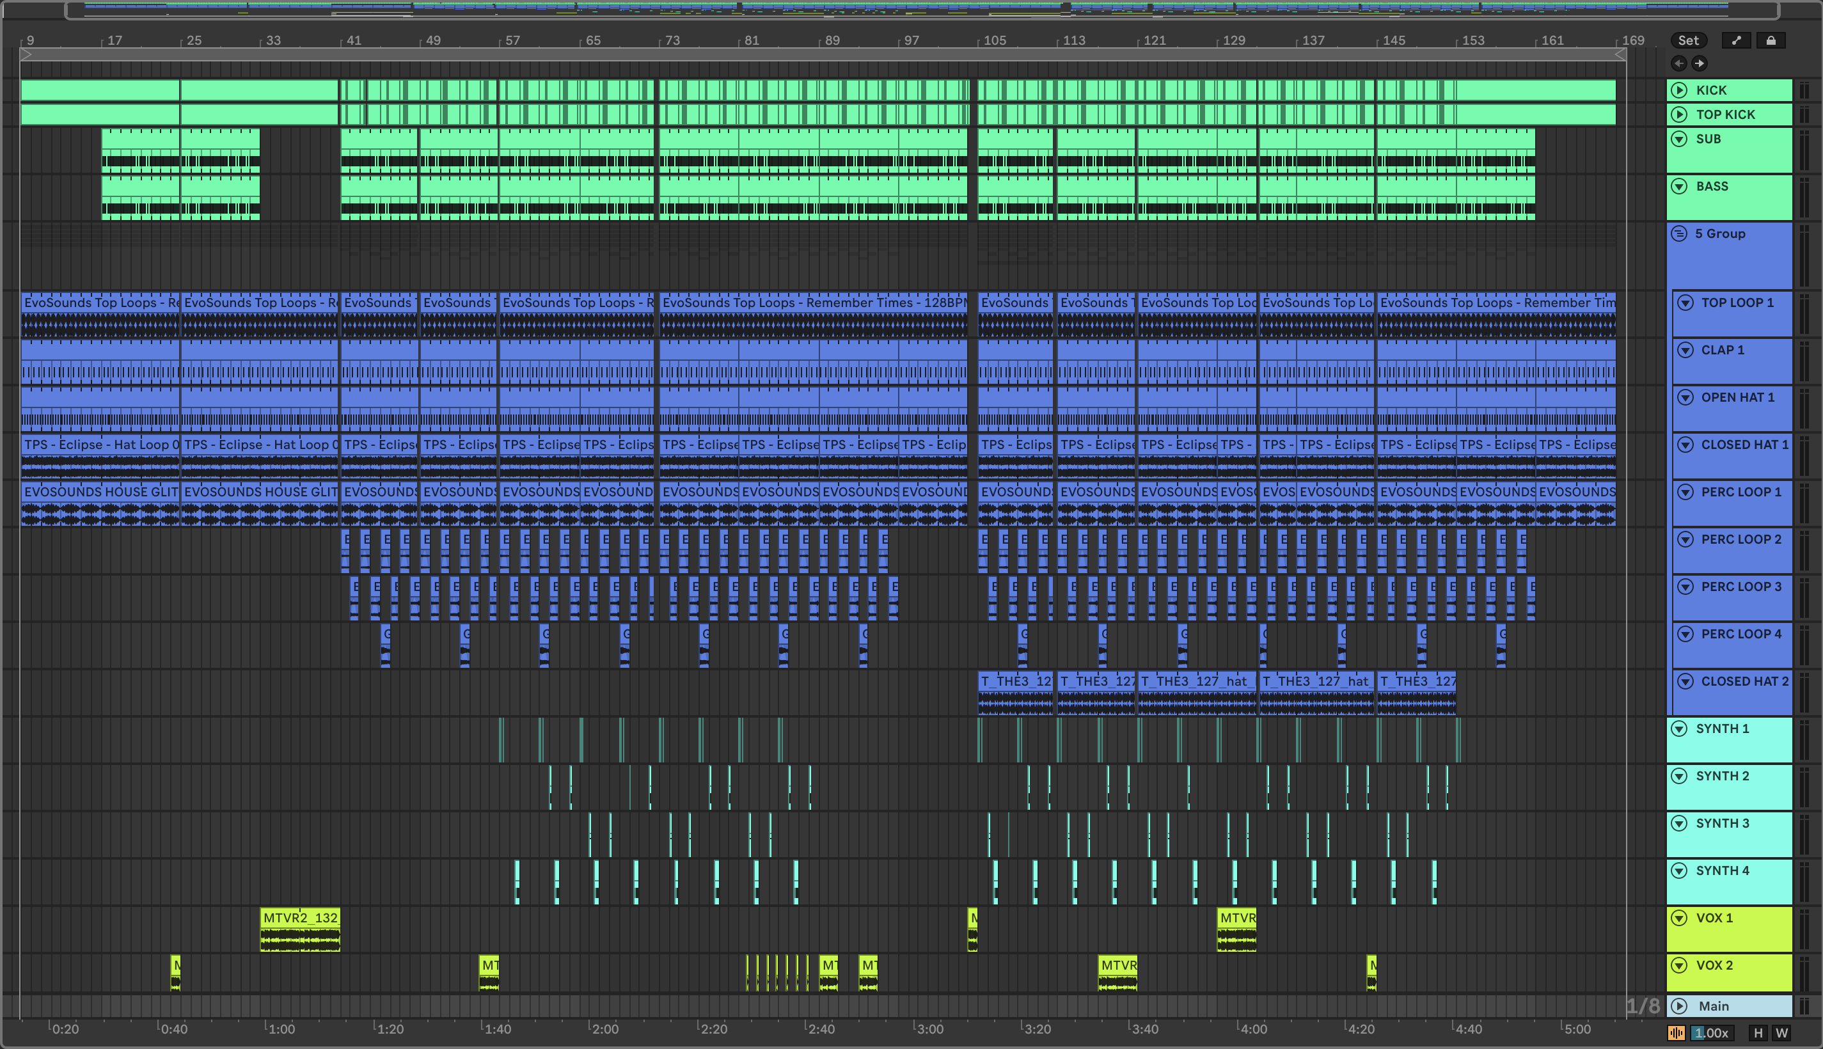Toggle the W width optimize button
This screenshot has width=1823, height=1049.
coord(1781,1032)
